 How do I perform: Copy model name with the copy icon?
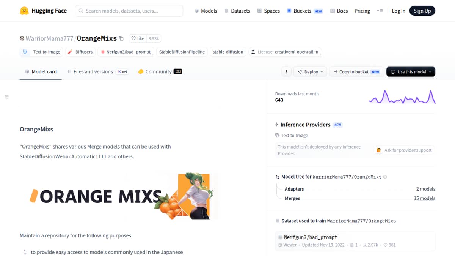[x=121, y=38]
